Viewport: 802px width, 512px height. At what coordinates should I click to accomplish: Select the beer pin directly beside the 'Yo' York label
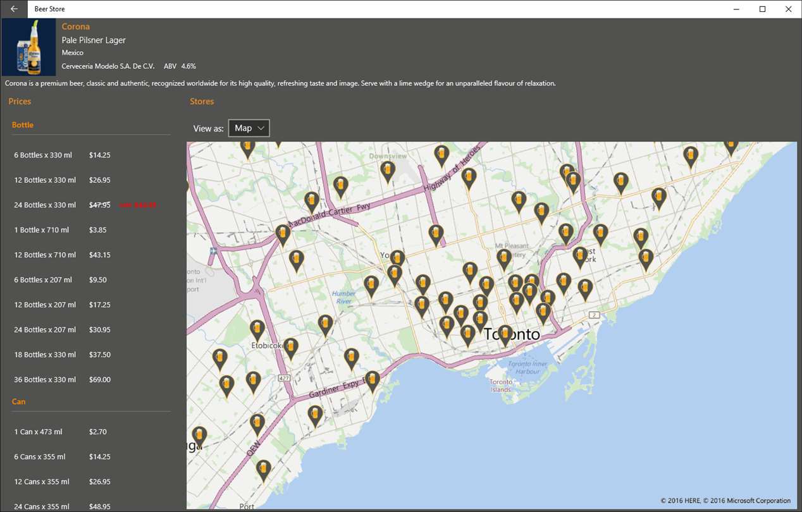tap(397, 260)
